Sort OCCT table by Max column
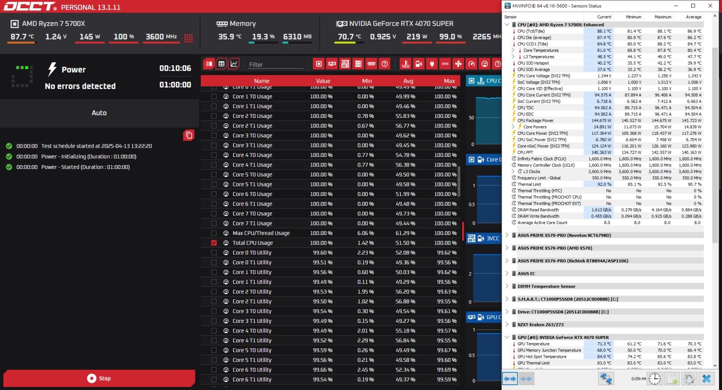The image size is (722, 390). [450, 81]
